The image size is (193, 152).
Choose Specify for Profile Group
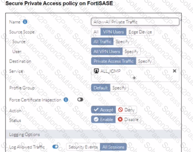pyautogui.click(x=119, y=88)
